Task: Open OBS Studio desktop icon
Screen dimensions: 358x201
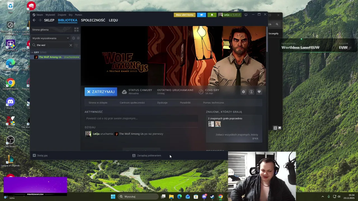Action: coord(10,142)
